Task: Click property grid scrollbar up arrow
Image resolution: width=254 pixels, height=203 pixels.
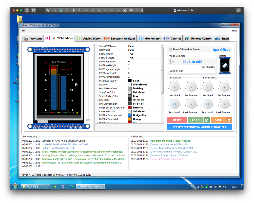Action: tap(162, 46)
